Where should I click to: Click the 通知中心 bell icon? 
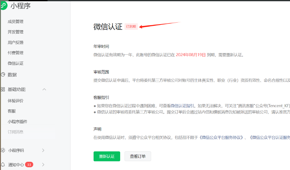[3, 165]
